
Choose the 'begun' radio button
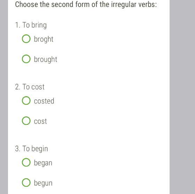[x=26, y=183]
